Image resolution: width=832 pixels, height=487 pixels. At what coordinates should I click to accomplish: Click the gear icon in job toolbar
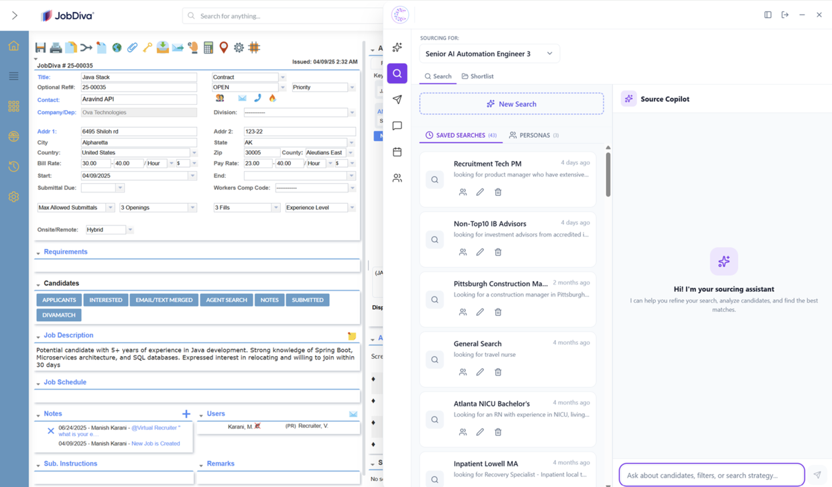coord(239,48)
